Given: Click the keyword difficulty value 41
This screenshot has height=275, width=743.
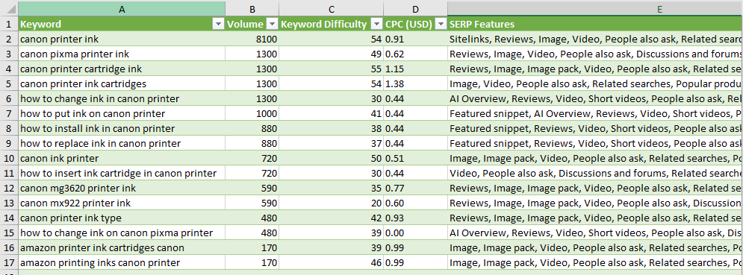Looking at the screenshot, I should point(332,113).
